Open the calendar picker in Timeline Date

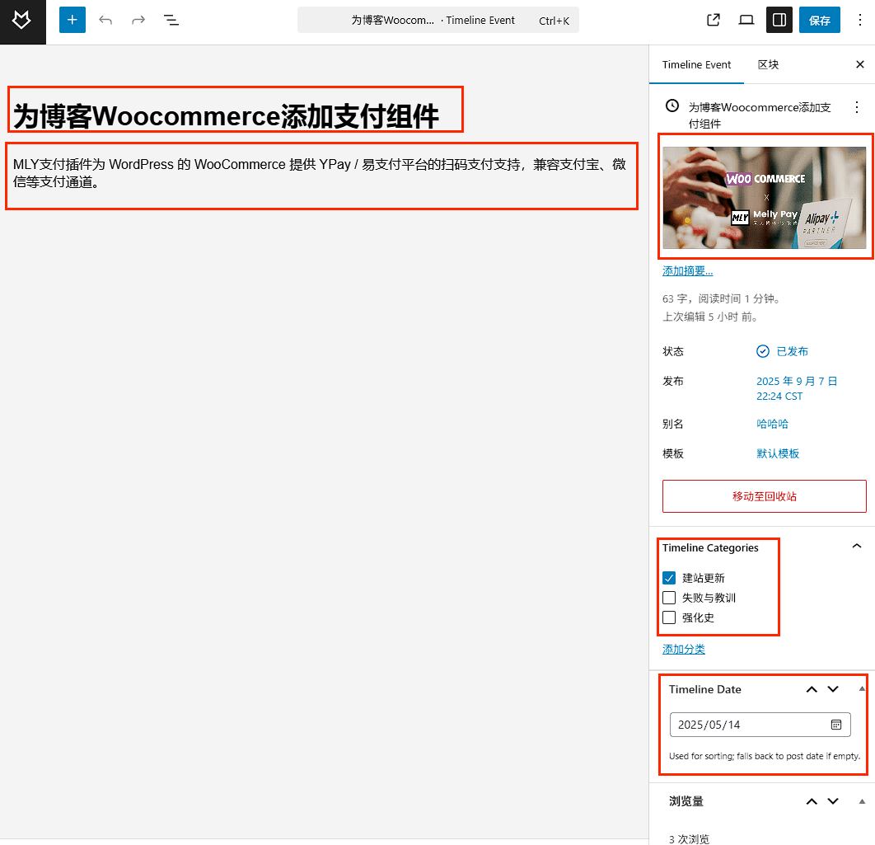835,725
